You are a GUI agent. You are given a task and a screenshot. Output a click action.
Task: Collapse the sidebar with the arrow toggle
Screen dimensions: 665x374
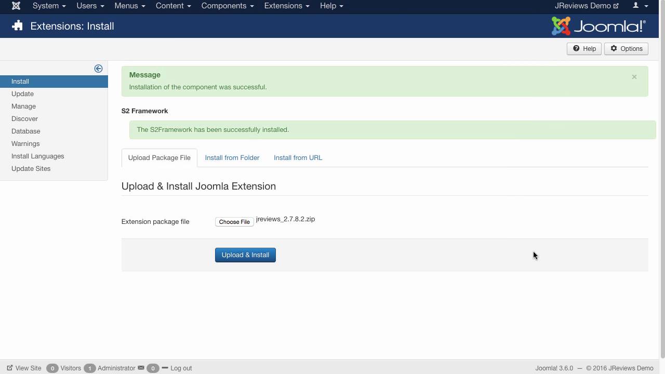(x=98, y=69)
